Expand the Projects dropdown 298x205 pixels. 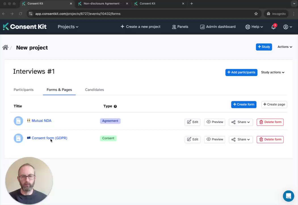click(x=68, y=27)
